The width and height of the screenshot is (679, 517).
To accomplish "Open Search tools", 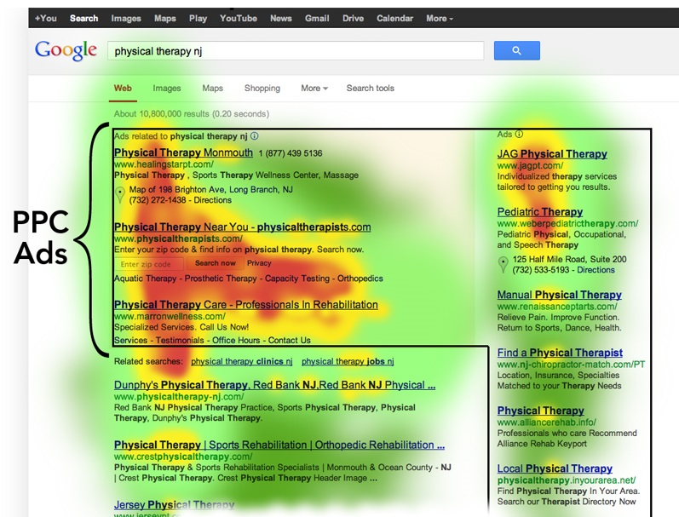I will (x=371, y=89).
